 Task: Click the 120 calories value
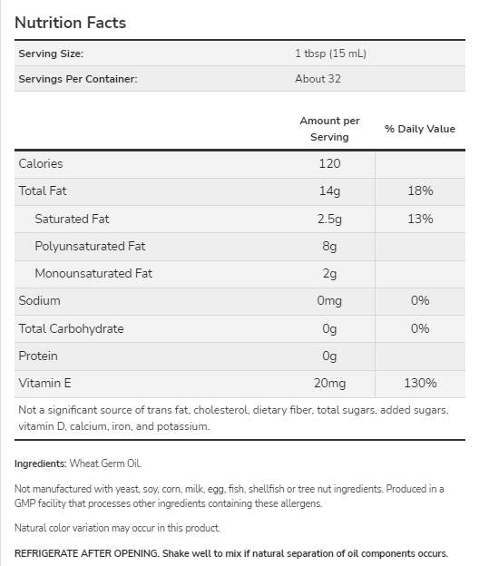329,163
